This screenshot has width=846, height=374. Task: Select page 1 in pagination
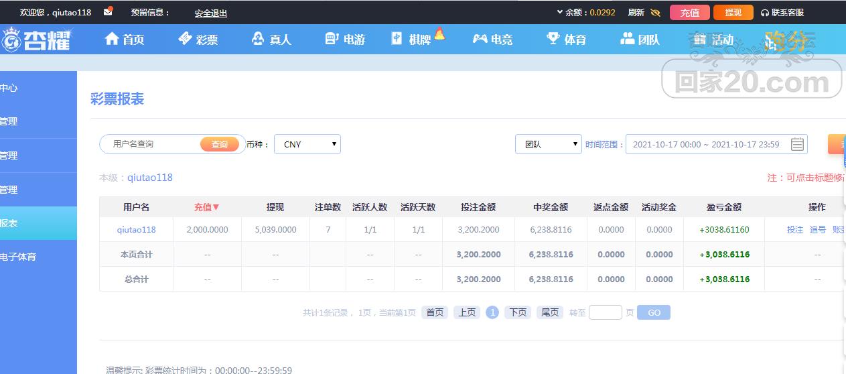(x=492, y=312)
